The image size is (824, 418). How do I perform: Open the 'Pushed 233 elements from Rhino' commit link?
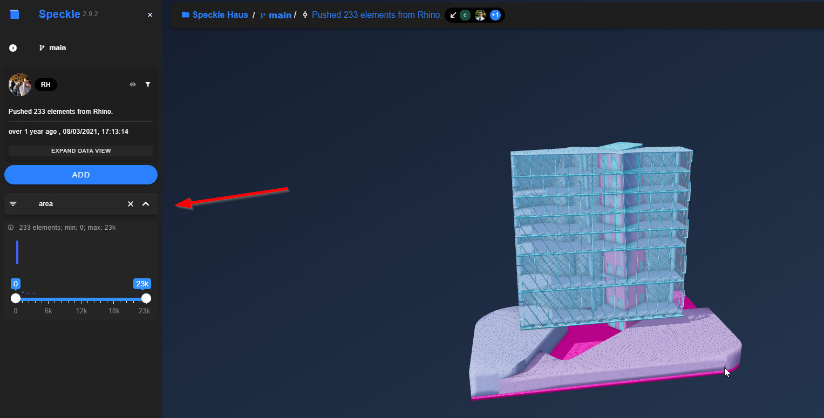(376, 15)
